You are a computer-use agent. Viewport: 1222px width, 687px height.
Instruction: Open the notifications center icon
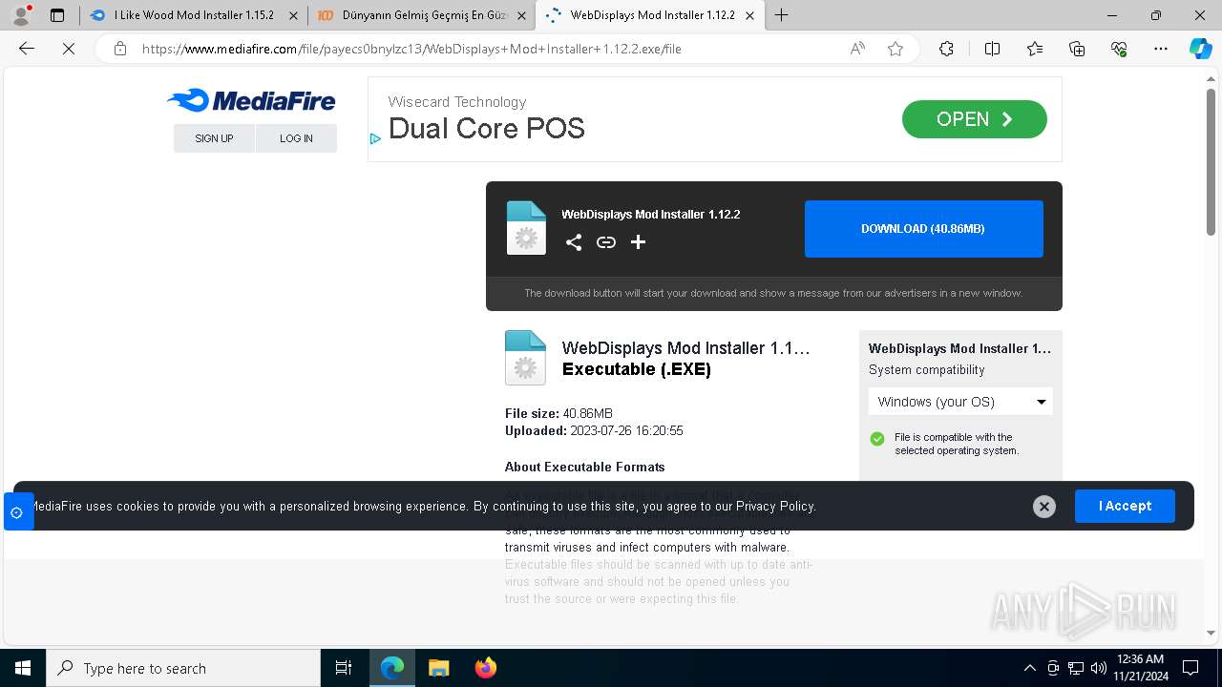pos(1190,668)
